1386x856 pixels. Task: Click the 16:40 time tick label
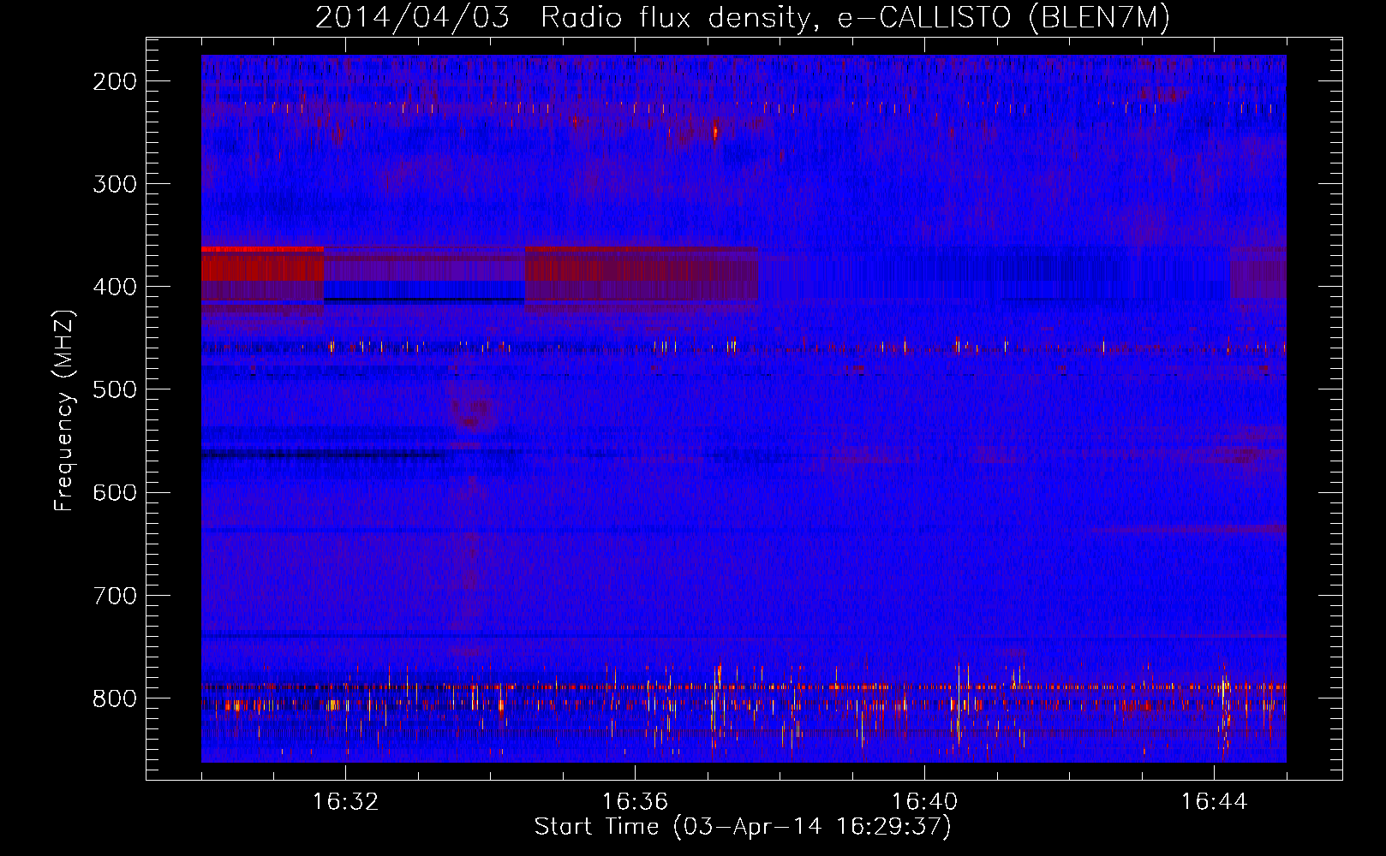point(924,802)
